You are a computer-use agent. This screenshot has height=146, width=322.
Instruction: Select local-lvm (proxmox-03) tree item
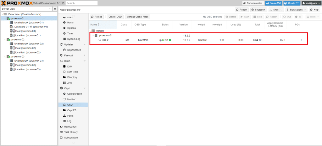click(28, 69)
